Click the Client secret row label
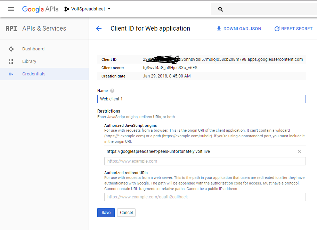Viewport: 317px width, 230px height. pyautogui.click(x=113, y=68)
